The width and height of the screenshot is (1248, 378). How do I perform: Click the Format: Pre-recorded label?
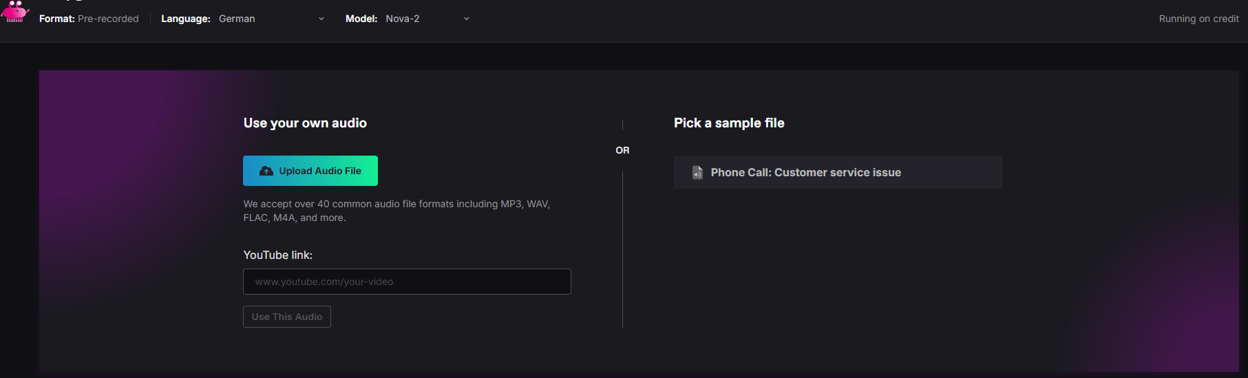tap(89, 19)
